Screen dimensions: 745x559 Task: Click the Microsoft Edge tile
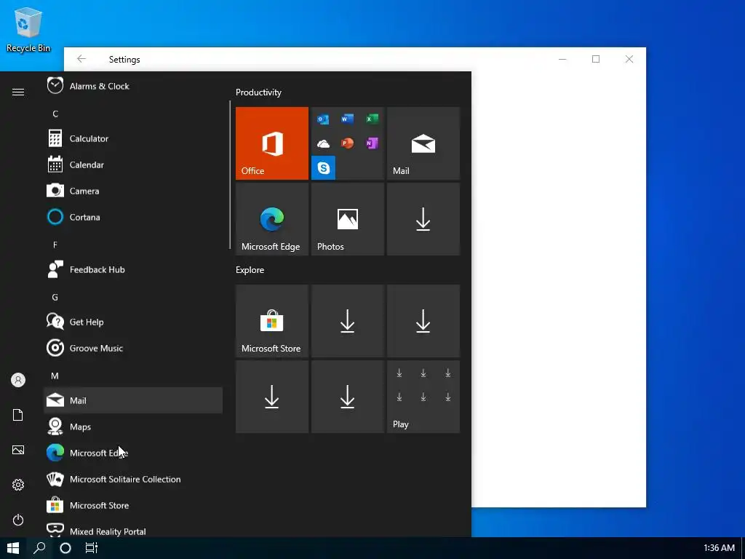(272, 219)
